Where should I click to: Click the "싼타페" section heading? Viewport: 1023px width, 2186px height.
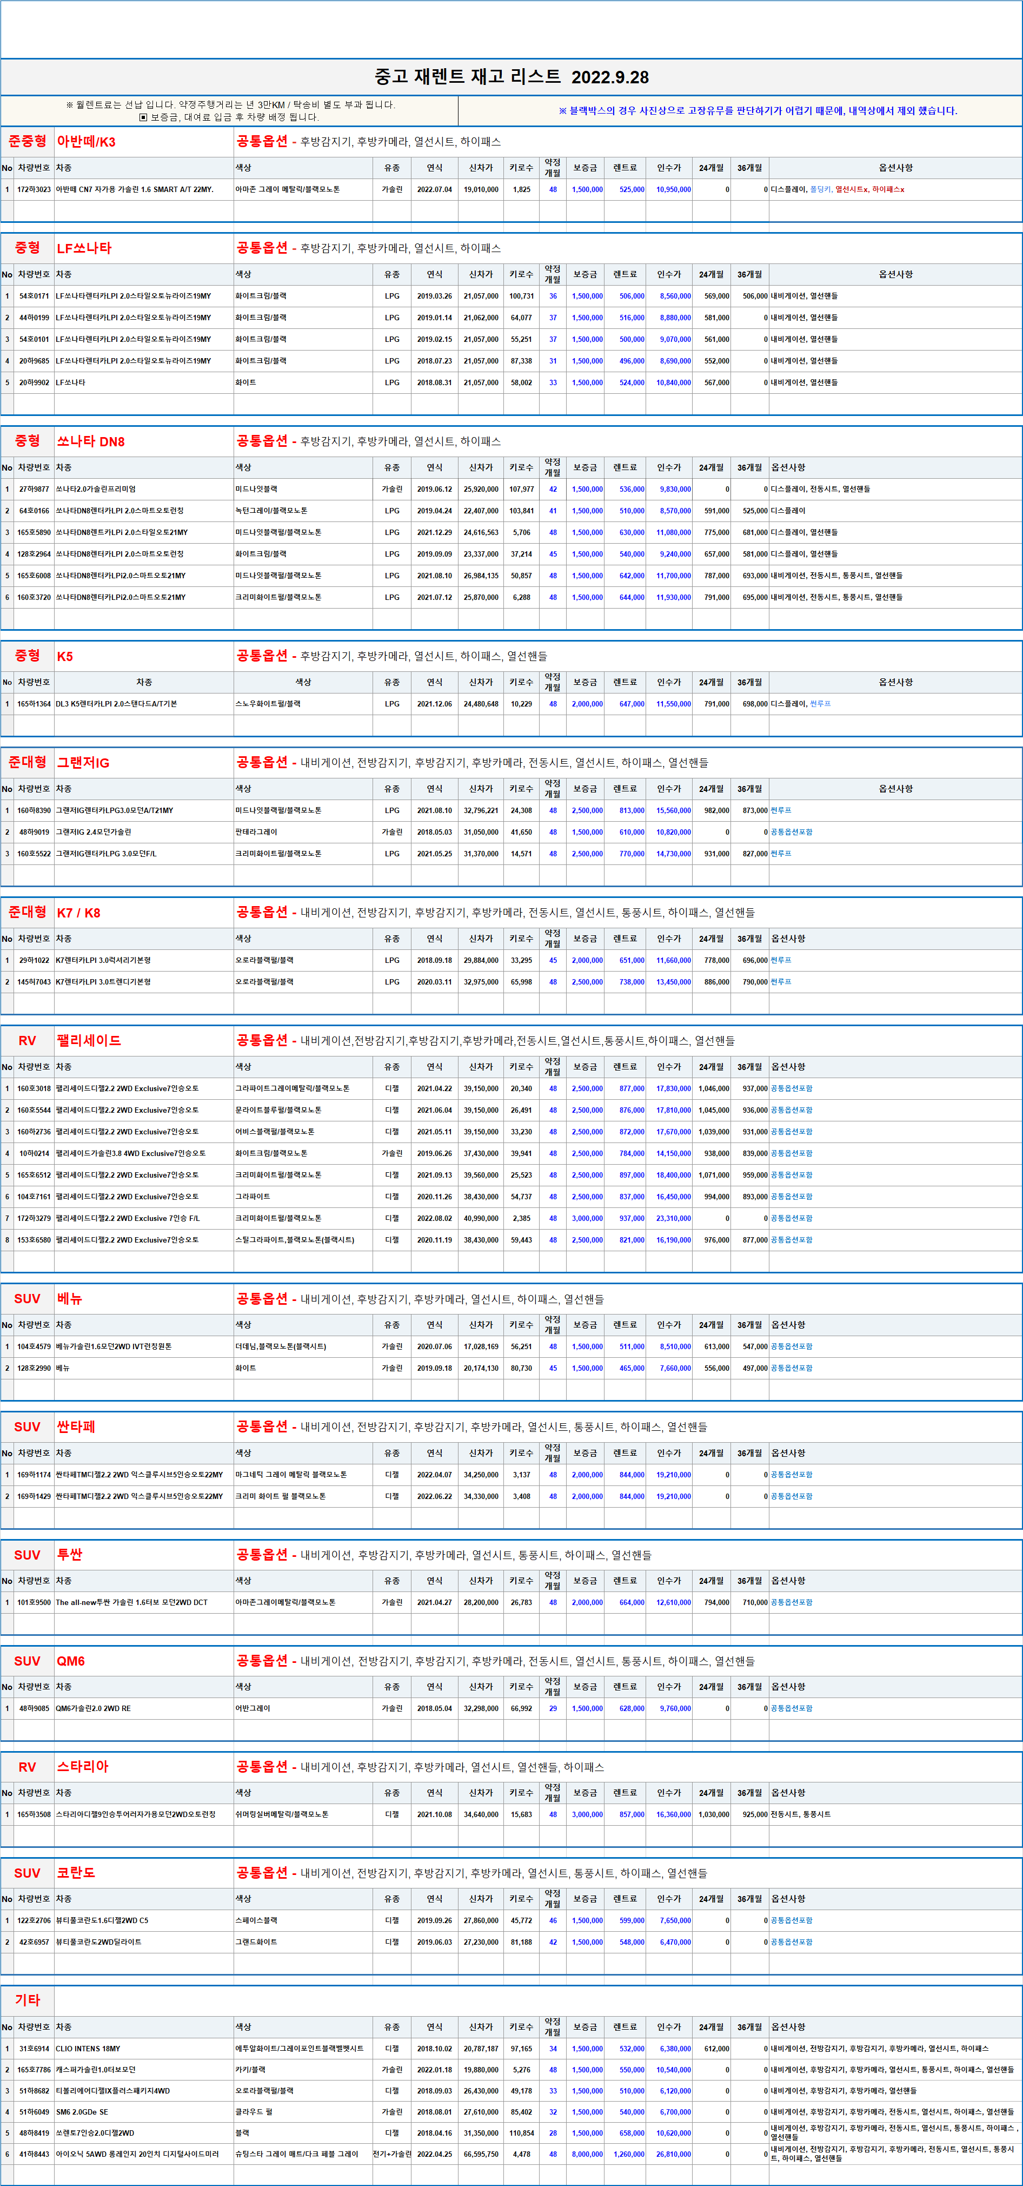(76, 1428)
